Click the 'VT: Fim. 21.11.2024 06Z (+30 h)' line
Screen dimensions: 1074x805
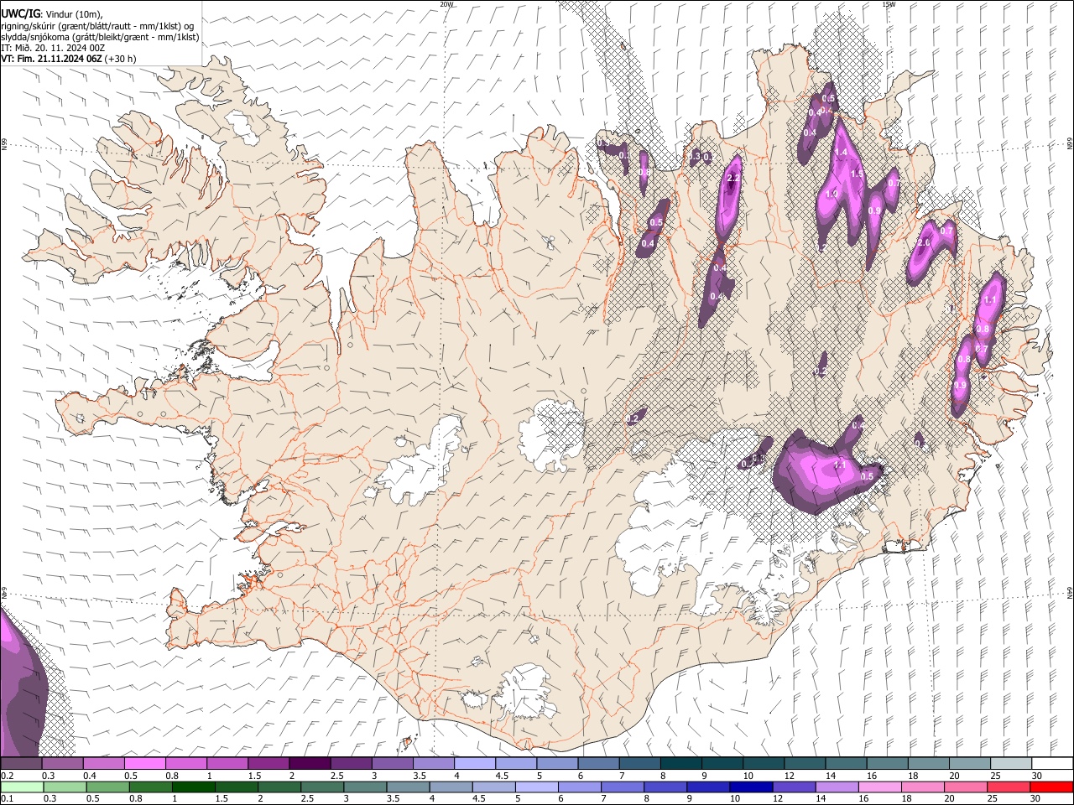[x=68, y=59]
